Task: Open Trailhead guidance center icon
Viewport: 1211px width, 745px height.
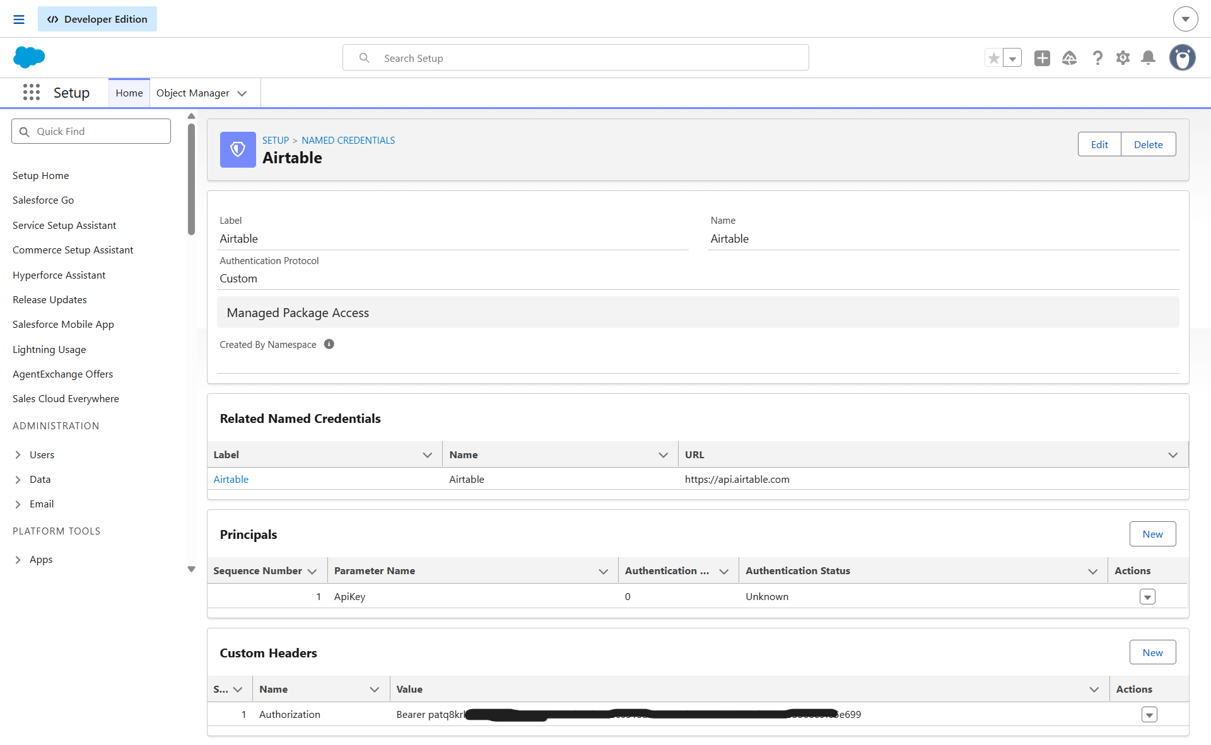Action: (1070, 58)
